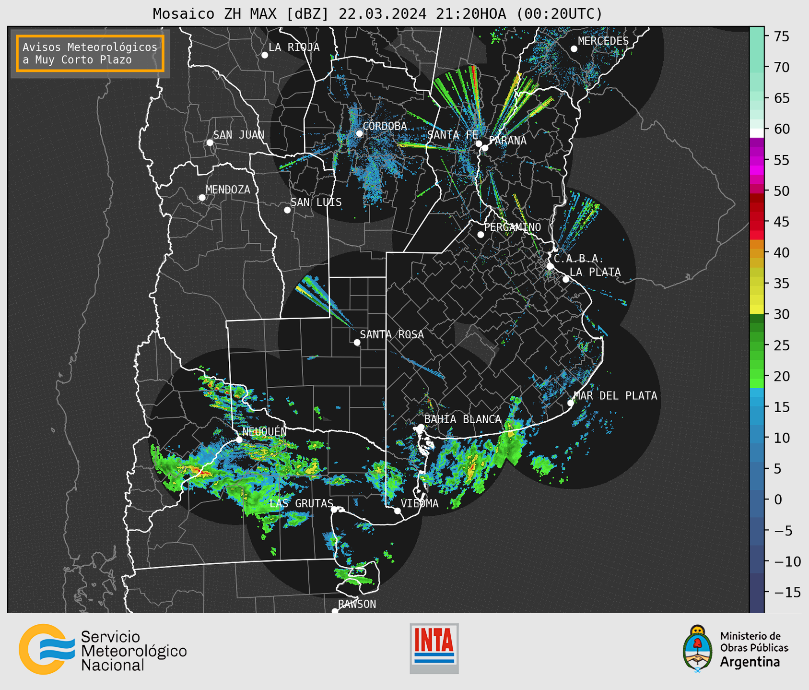The image size is (809, 690).
Task: Click the NEUQUÉN city marker dot
Action: pos(239,440)
